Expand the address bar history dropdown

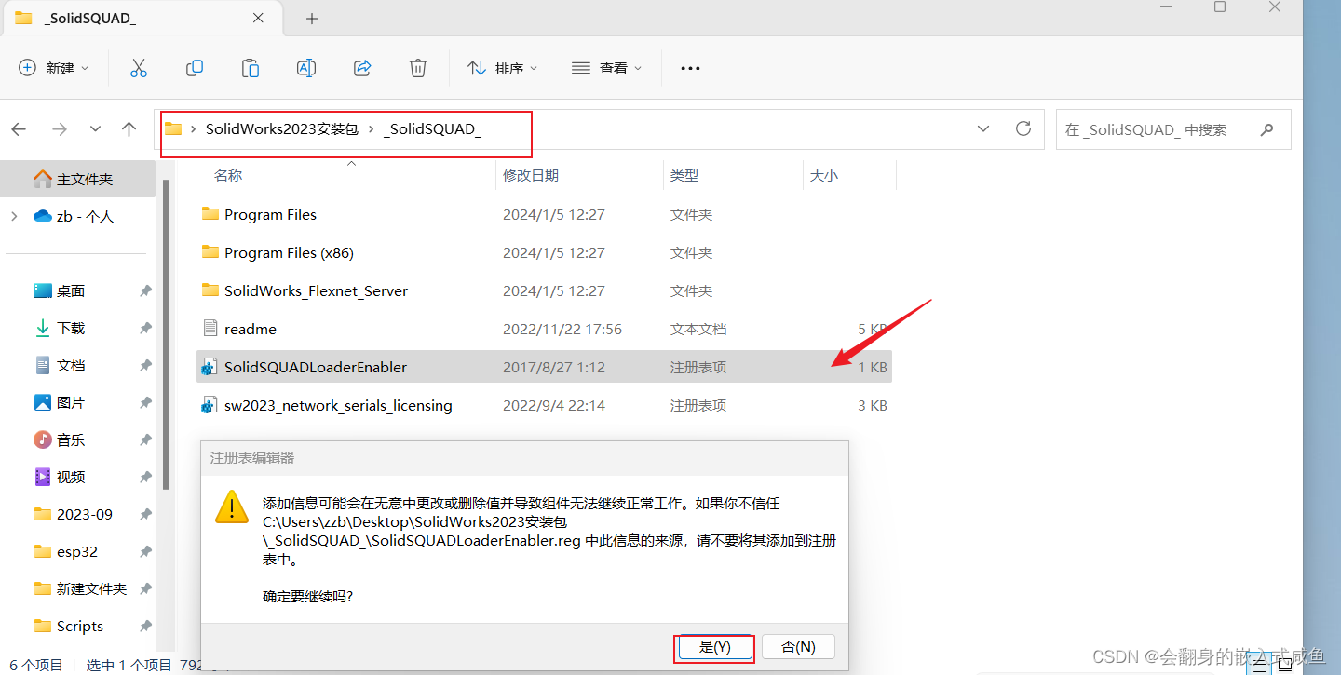click(x=983, y=128)
